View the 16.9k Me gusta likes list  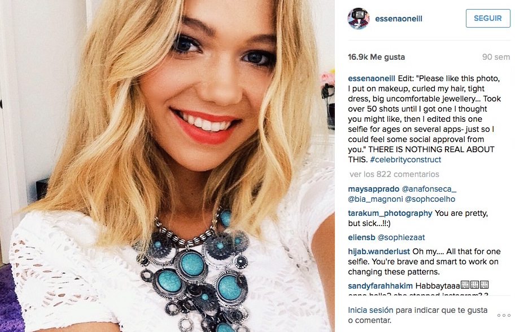pos(377,57)
